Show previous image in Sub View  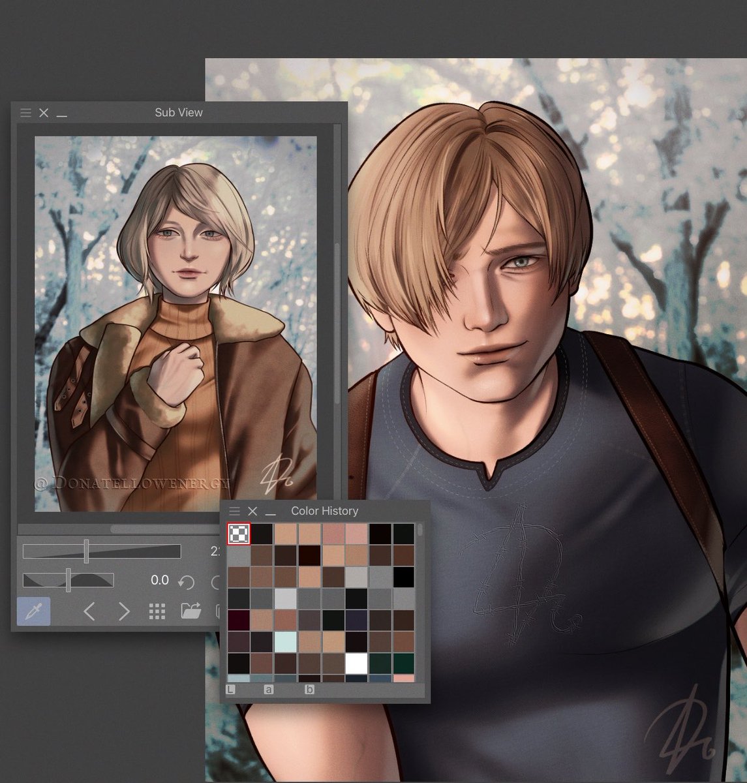pos(89,611)
